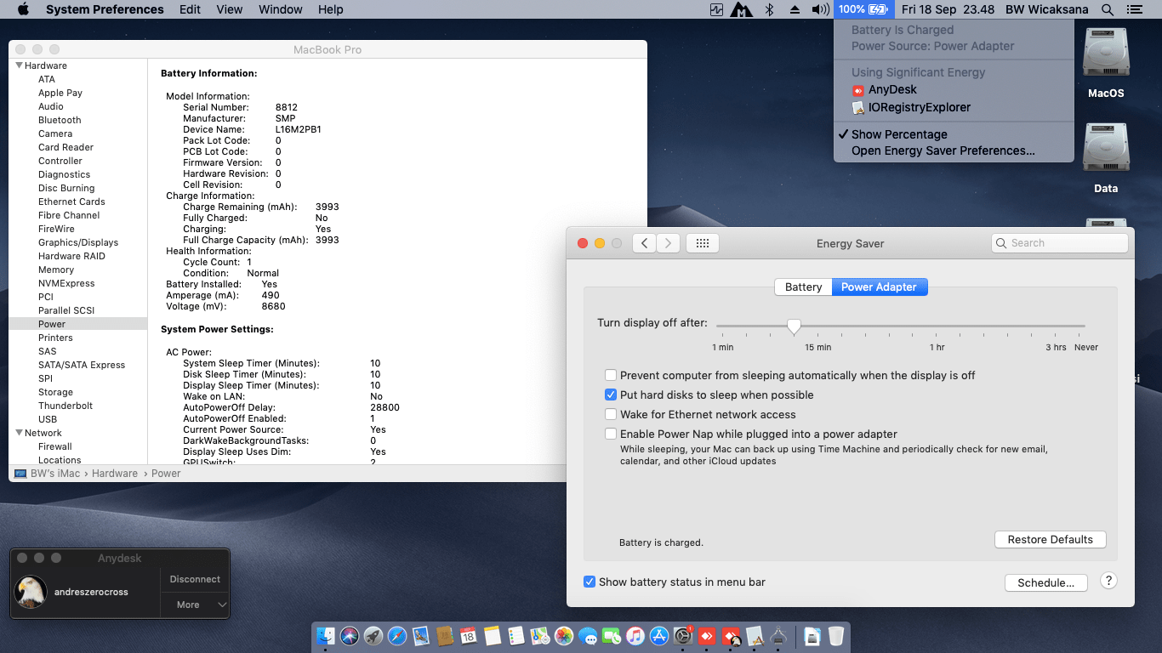Open Safari from the Dock
The height and width of the screenshot is (653, 1162).
(x=397, y=635)
